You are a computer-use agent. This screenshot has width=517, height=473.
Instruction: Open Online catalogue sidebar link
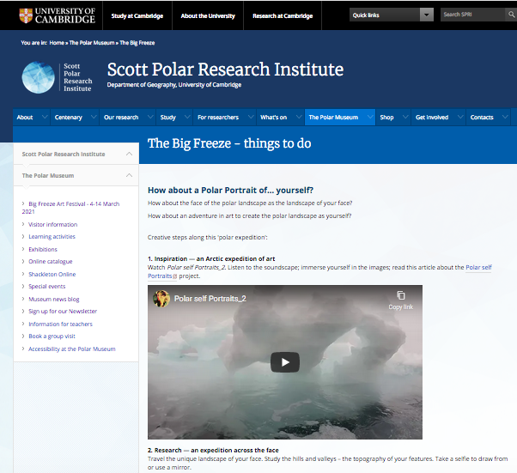51,261
